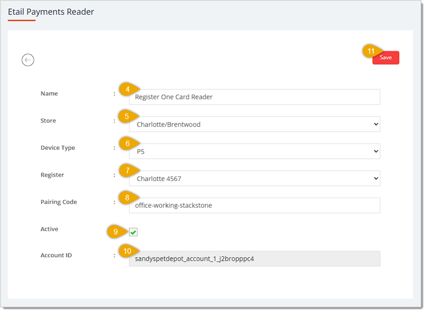Select the disabled Account ID field
The image size is (426, 312).
pos(254,258)
